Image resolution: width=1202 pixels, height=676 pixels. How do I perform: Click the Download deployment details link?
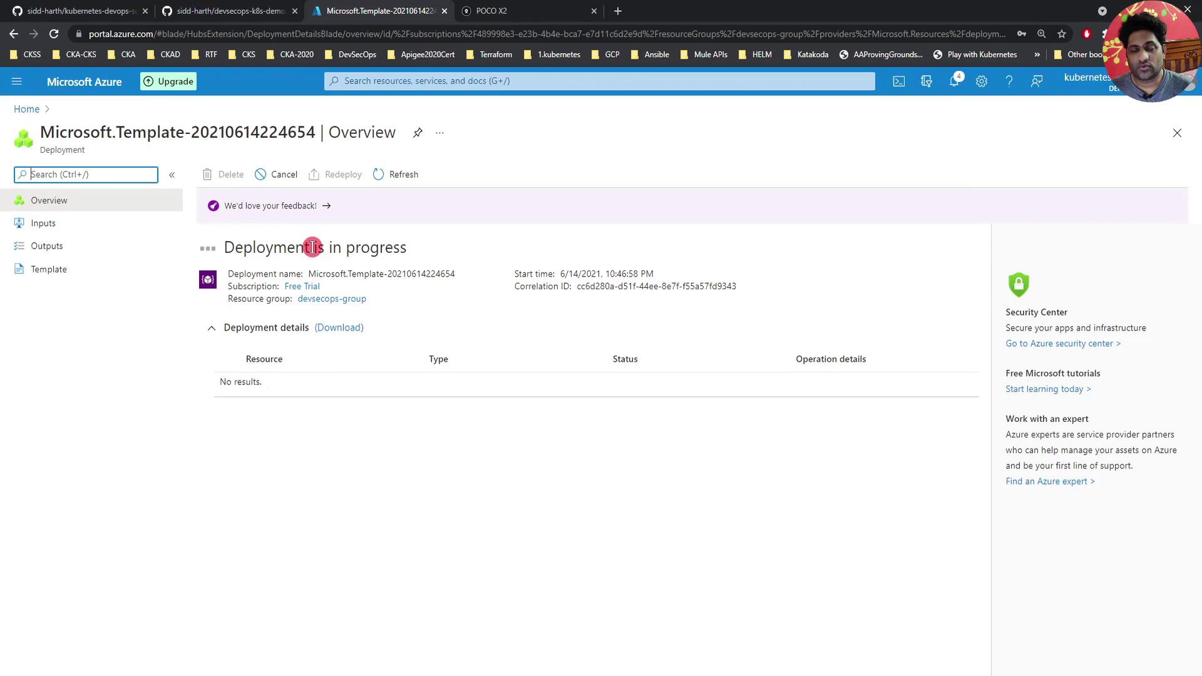tap(339, 327)
